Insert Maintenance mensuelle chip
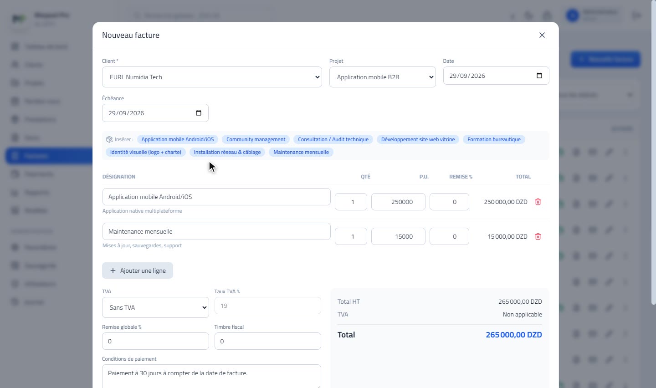Screen dimensions: 656x388 301,152
